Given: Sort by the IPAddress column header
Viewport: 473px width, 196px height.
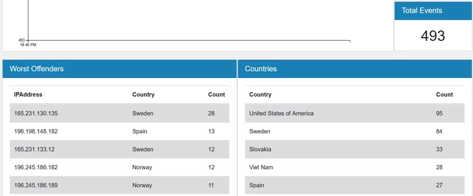Looking at the screenshot, I should coord(28,94).
